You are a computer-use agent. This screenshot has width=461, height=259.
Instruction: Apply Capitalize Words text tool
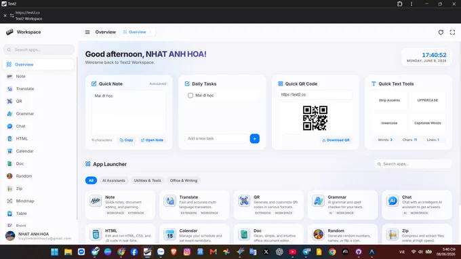pyautogui.click(x=428, y=123)
